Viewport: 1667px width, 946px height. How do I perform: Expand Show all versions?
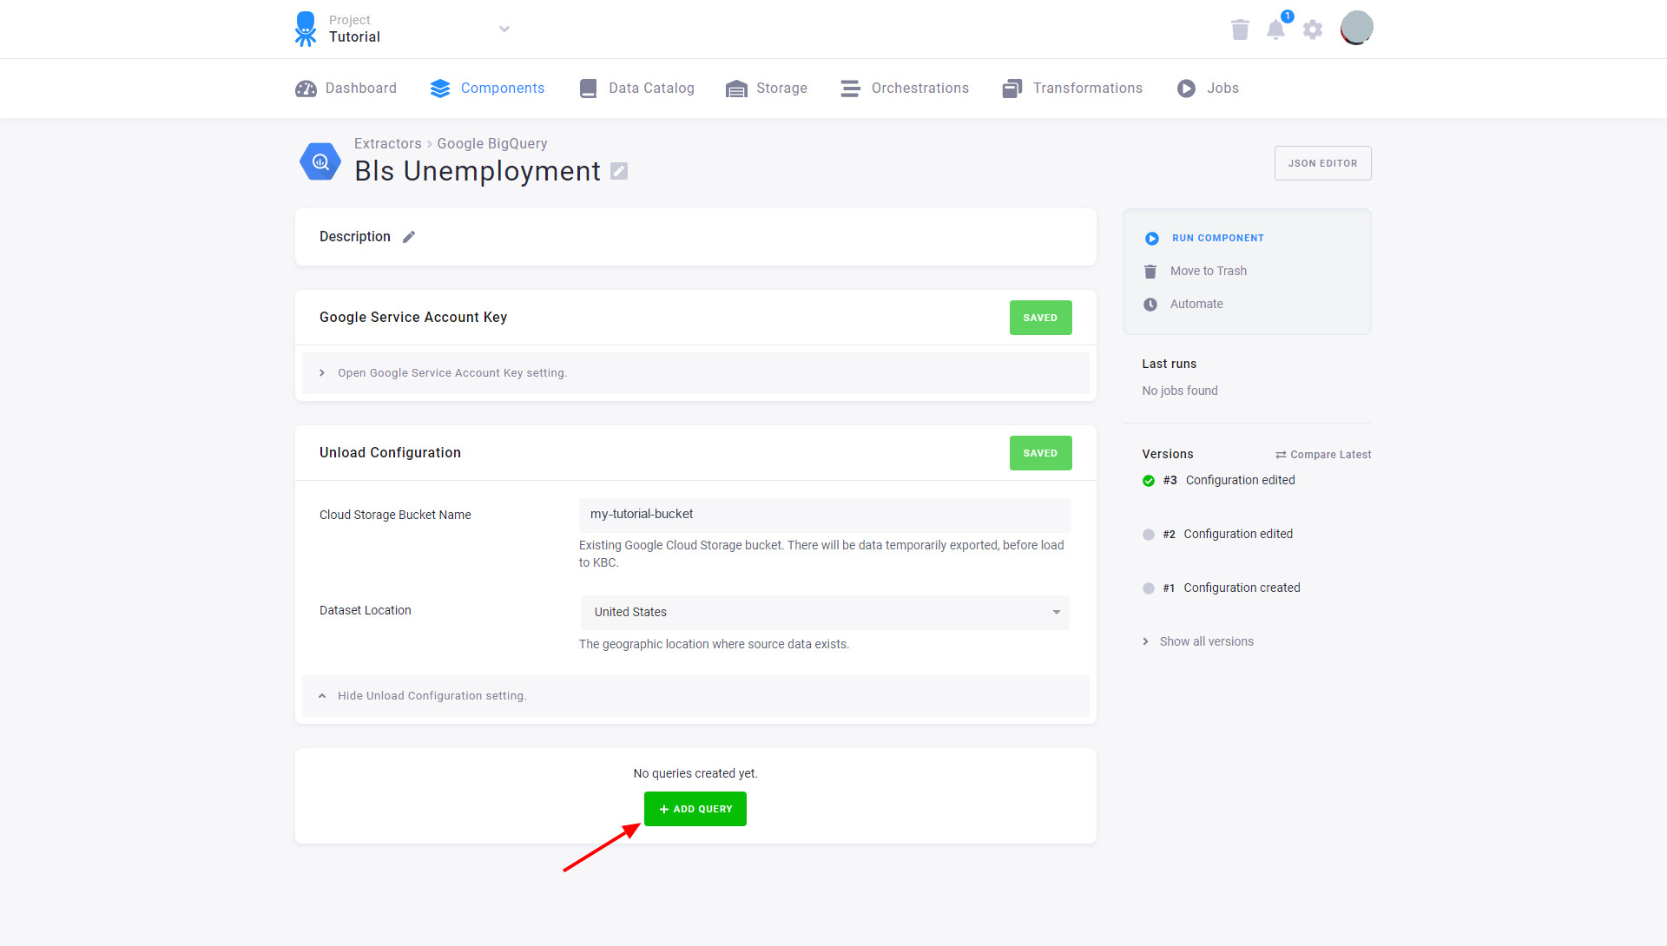tap(1198, 642)
